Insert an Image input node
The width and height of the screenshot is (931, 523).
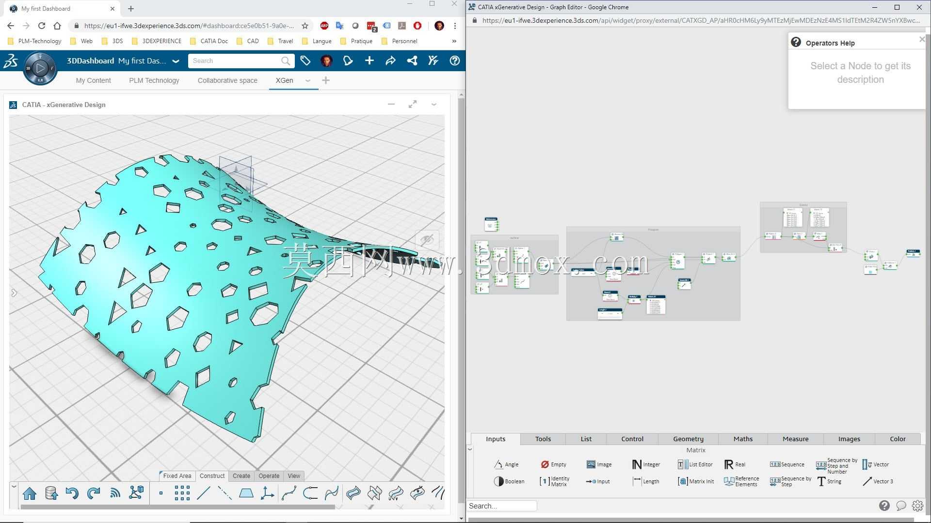(x=599, y=464)
